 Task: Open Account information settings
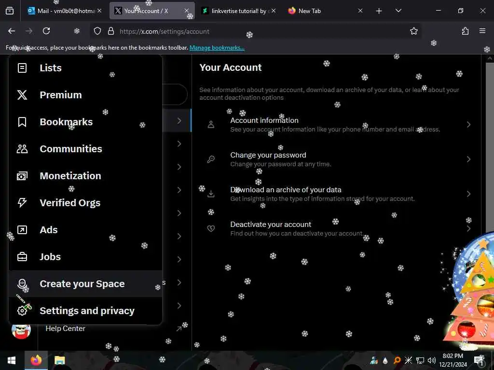[336, 125]
